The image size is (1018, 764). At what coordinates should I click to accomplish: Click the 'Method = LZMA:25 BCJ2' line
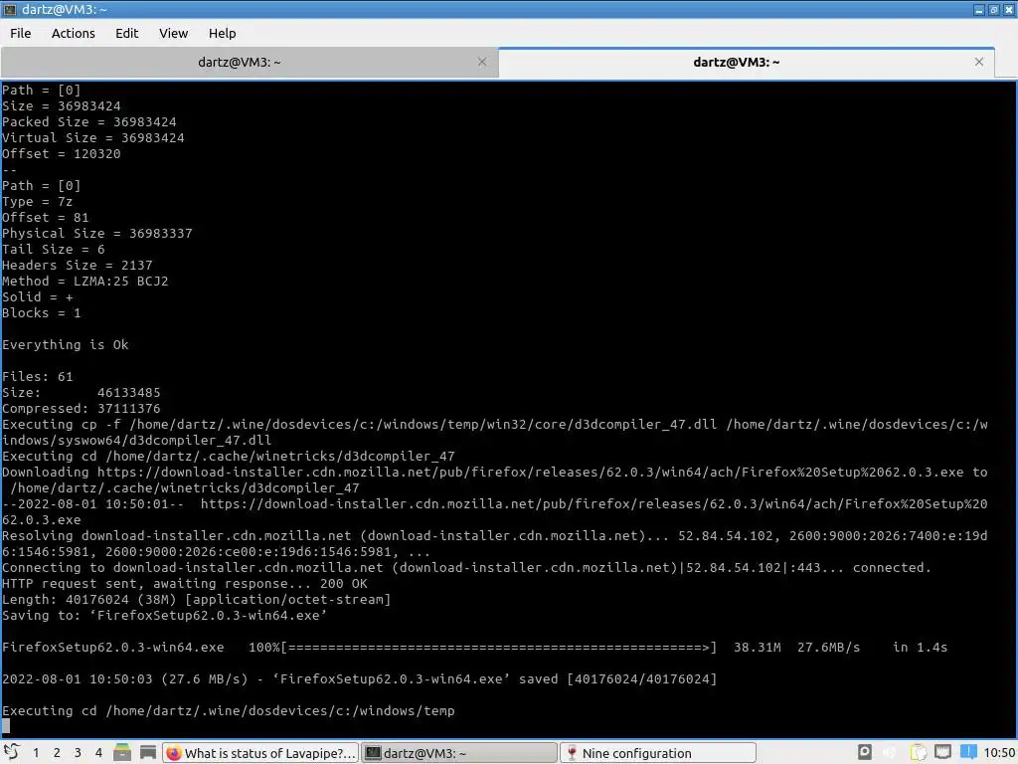point(85,282)
